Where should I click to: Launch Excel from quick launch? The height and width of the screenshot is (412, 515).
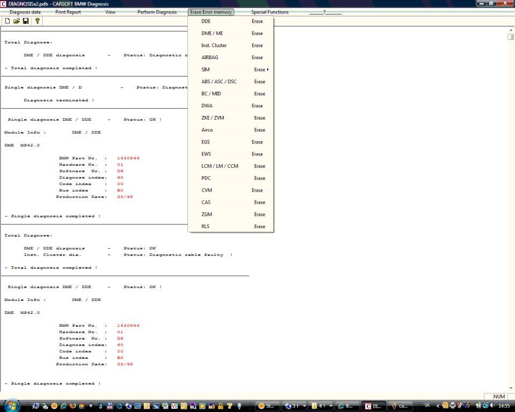pyautogui.click(x=165, y=406)
